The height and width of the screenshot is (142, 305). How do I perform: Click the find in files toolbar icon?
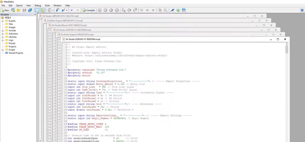tap(166, 10)
